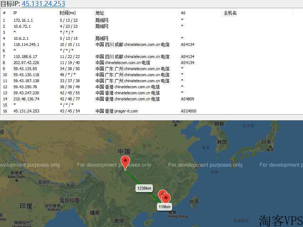Click the AS24000 cell

(189, 111)
